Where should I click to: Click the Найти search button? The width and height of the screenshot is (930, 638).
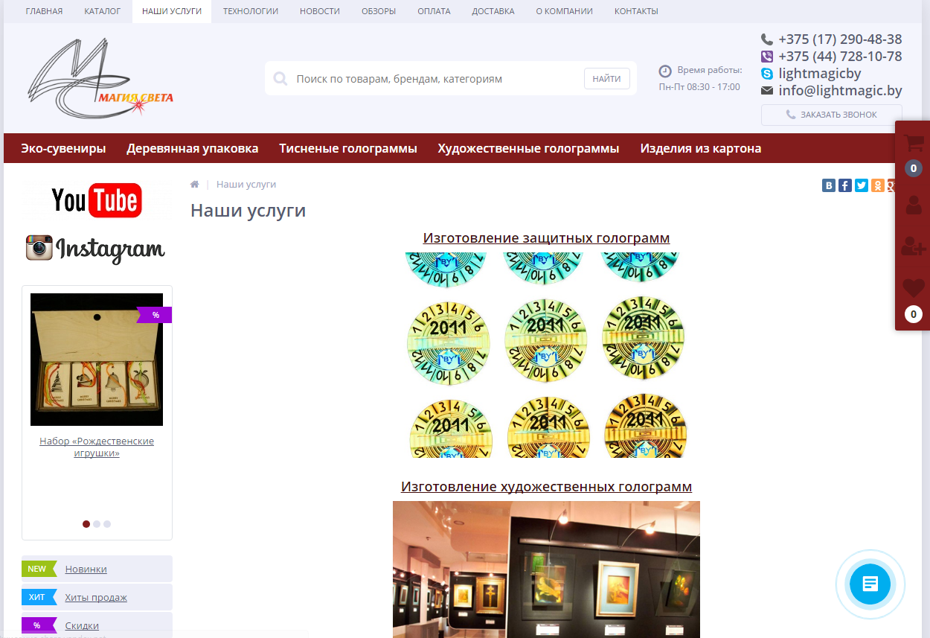pos(607,79)
